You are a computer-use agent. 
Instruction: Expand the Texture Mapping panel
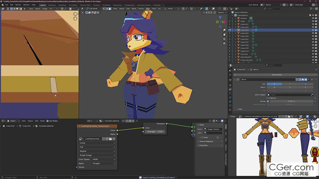pyautogui.click(x=207, y=141)
